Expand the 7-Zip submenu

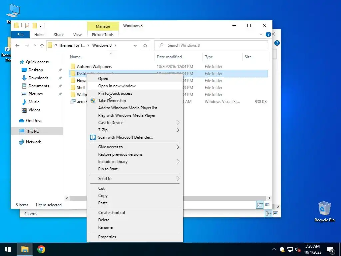[135, 130]
